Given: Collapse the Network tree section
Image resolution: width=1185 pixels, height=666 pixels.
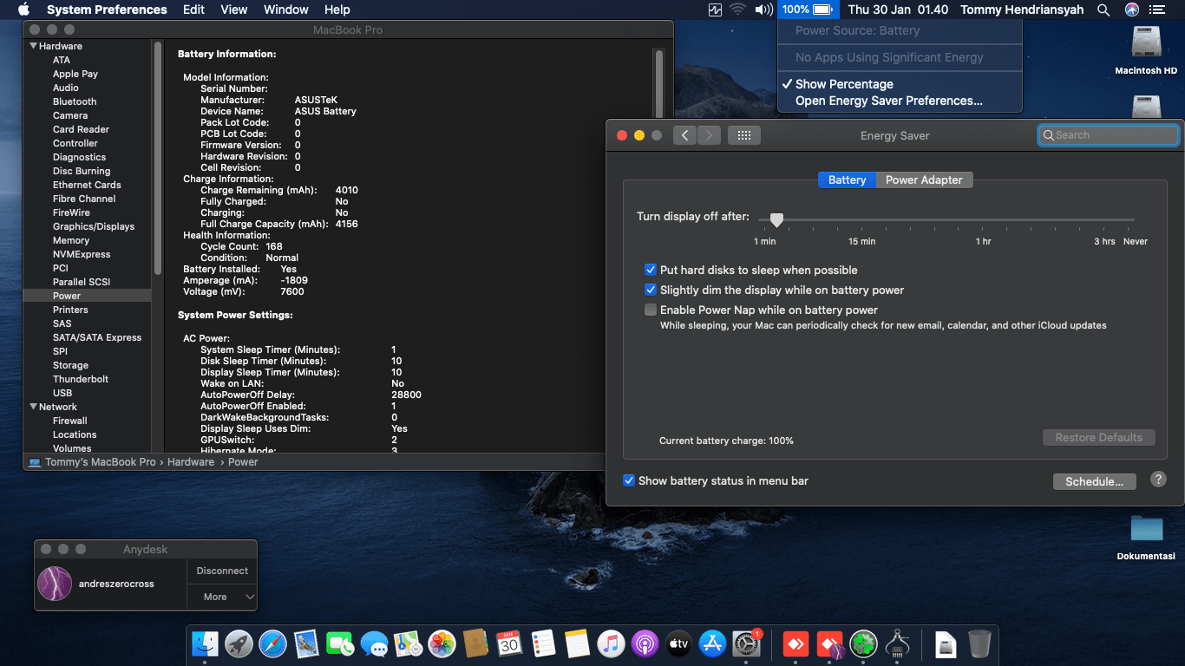Looking at the screenshot, I should click(34, 407).
